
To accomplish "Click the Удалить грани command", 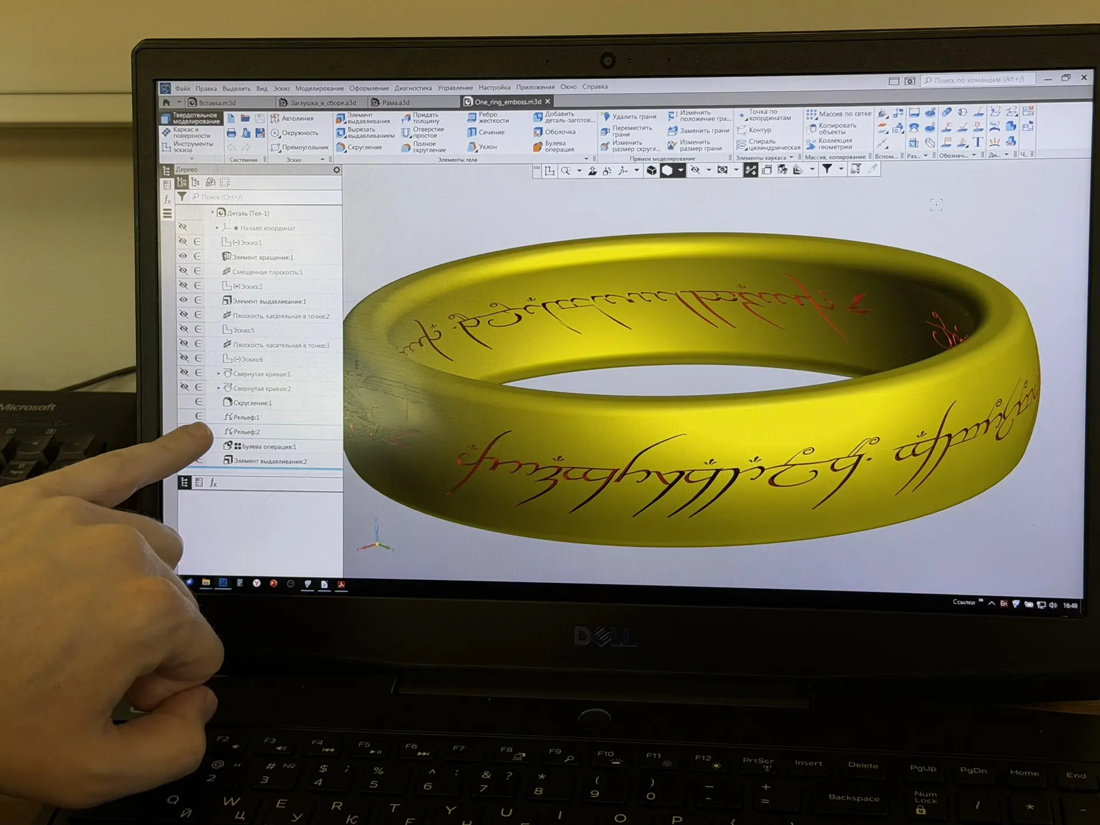I will pos(628,116).
